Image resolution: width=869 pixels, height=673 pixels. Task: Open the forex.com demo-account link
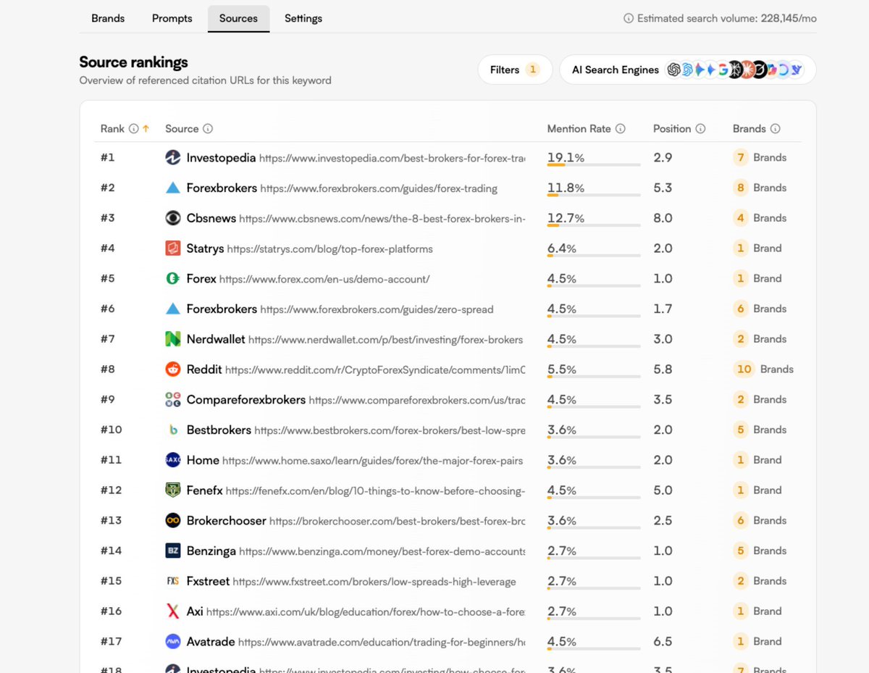pyautogui.click(x=324, y=279)
